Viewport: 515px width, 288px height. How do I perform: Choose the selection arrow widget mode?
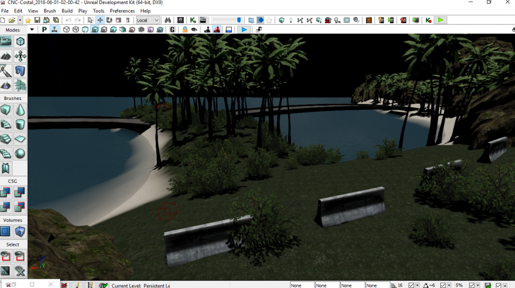[90, 21]
